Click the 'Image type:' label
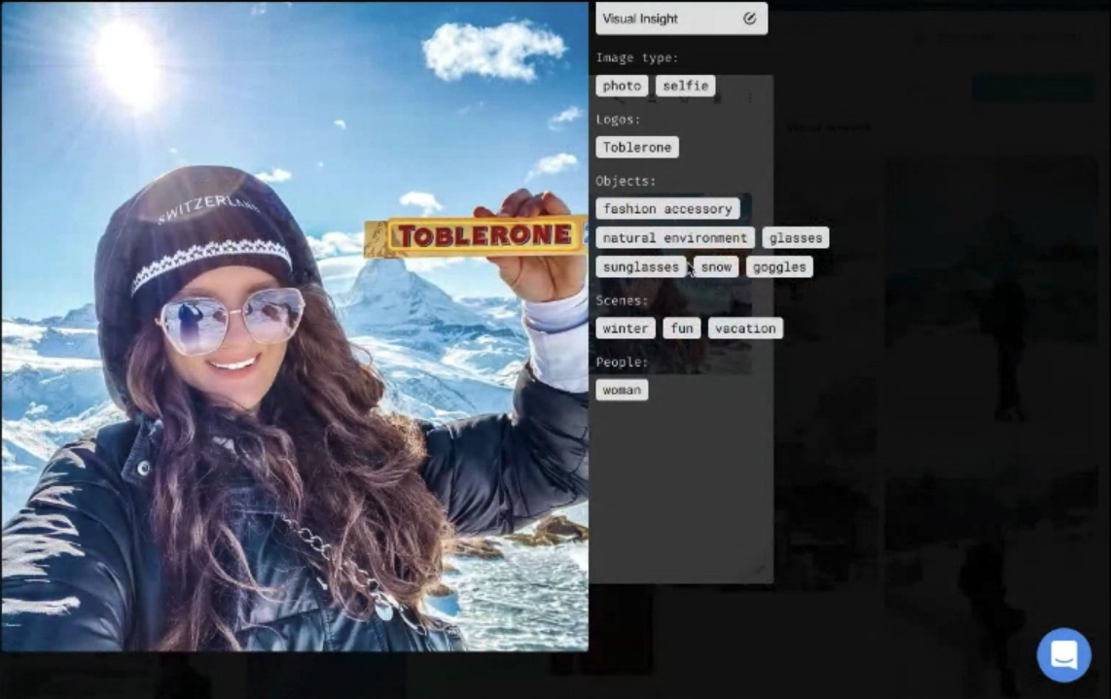 pos(637,58)
